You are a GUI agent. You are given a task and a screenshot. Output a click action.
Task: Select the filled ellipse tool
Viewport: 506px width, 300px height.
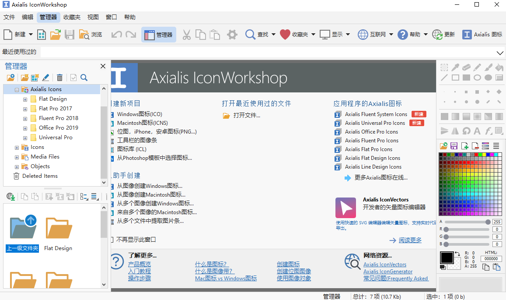[488, 78]
